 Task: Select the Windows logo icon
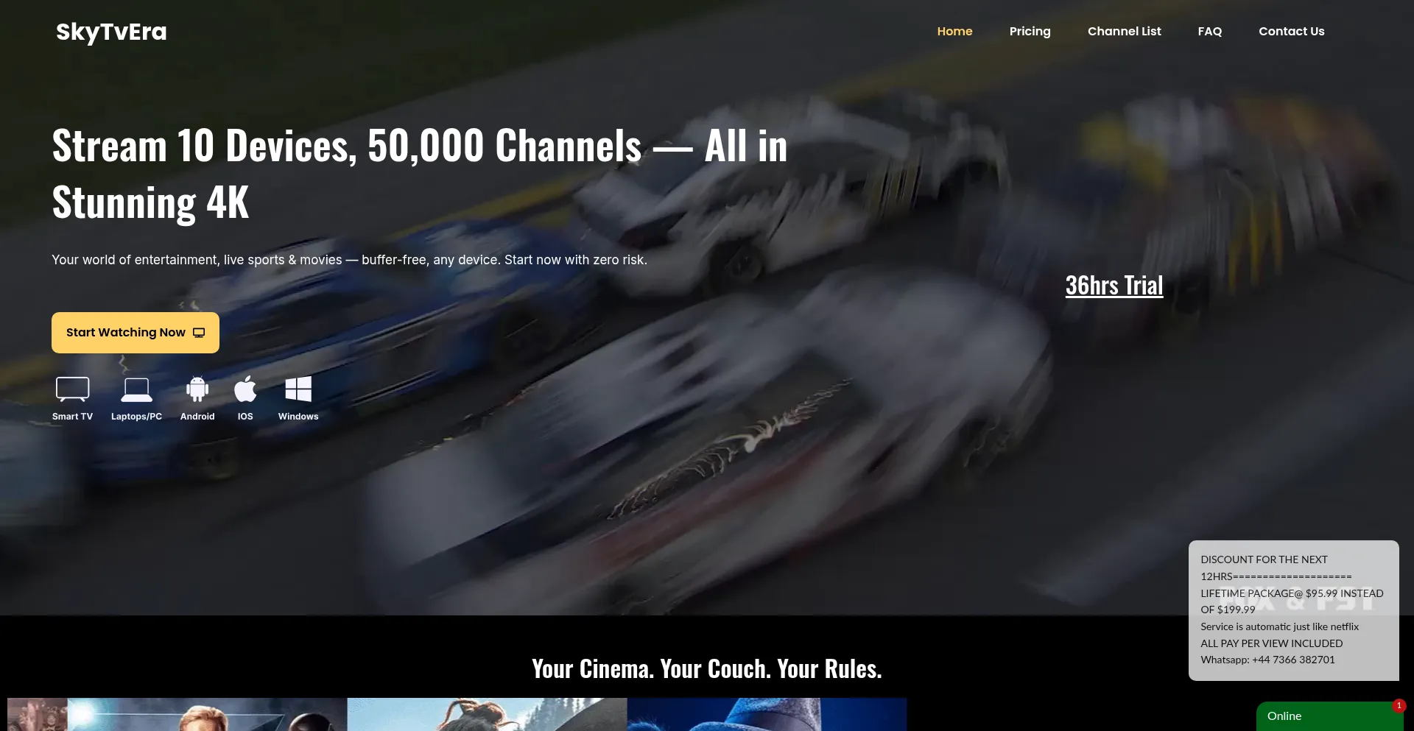(x=298, y=389)
